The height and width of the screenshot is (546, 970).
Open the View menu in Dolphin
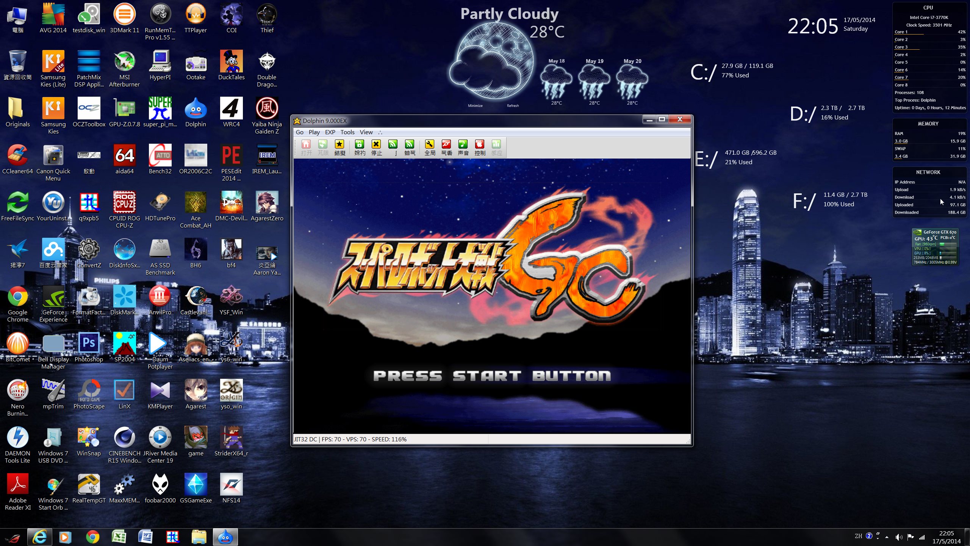pyautogui.click(x=366, y=132)
